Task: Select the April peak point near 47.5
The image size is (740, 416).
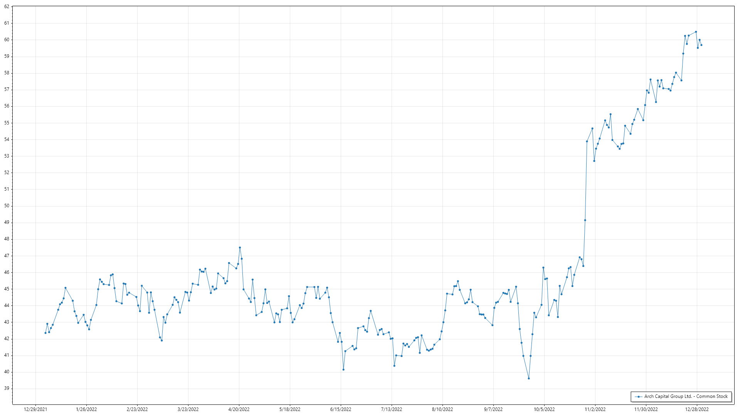Action: [x=240, y=248]
